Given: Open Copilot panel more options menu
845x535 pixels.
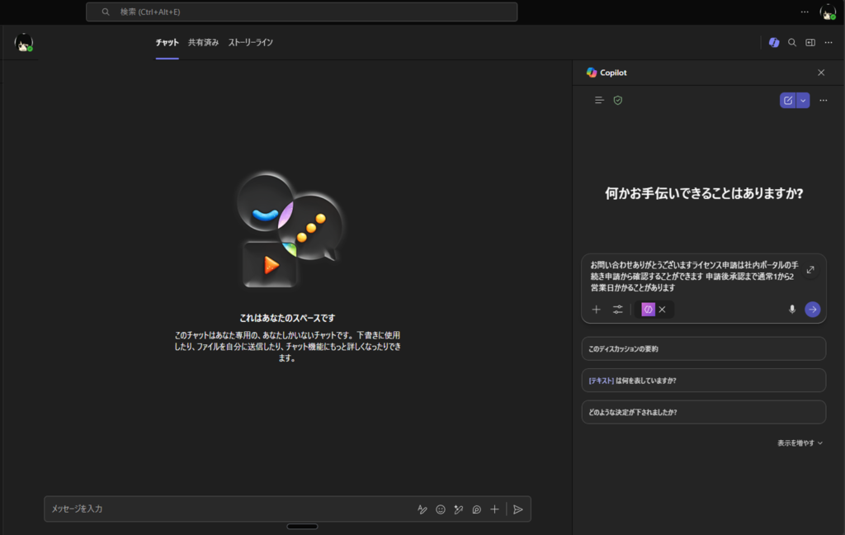Looking at the screenshot, I should click(823, 100).
